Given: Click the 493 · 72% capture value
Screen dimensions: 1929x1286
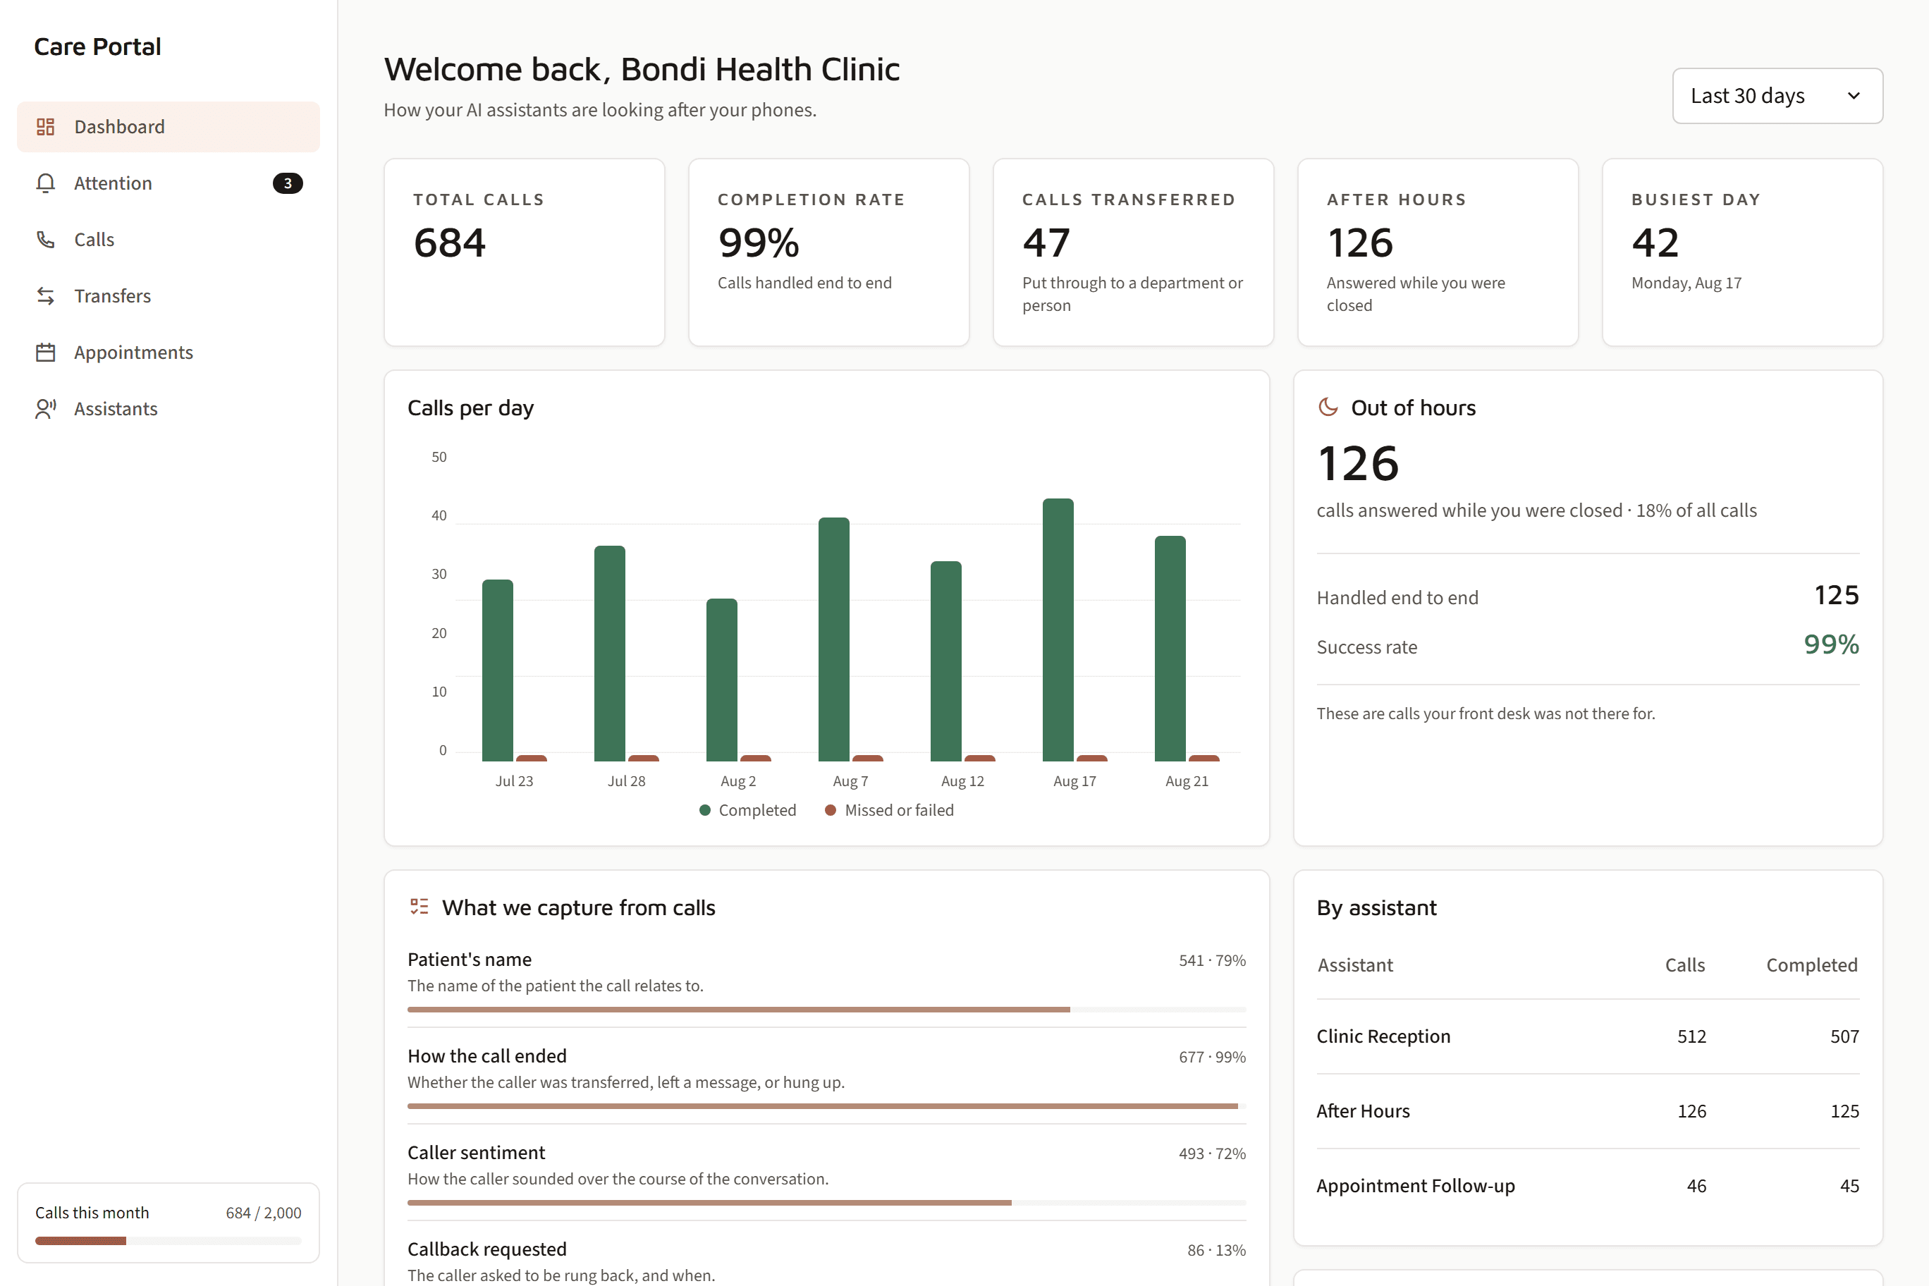Looking at the screenshot, I should (1212, 1154).
